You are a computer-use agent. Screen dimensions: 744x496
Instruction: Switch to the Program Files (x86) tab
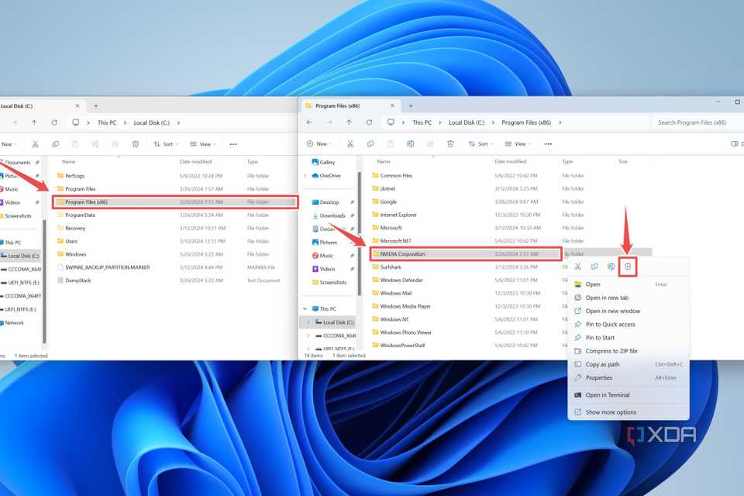350,106
